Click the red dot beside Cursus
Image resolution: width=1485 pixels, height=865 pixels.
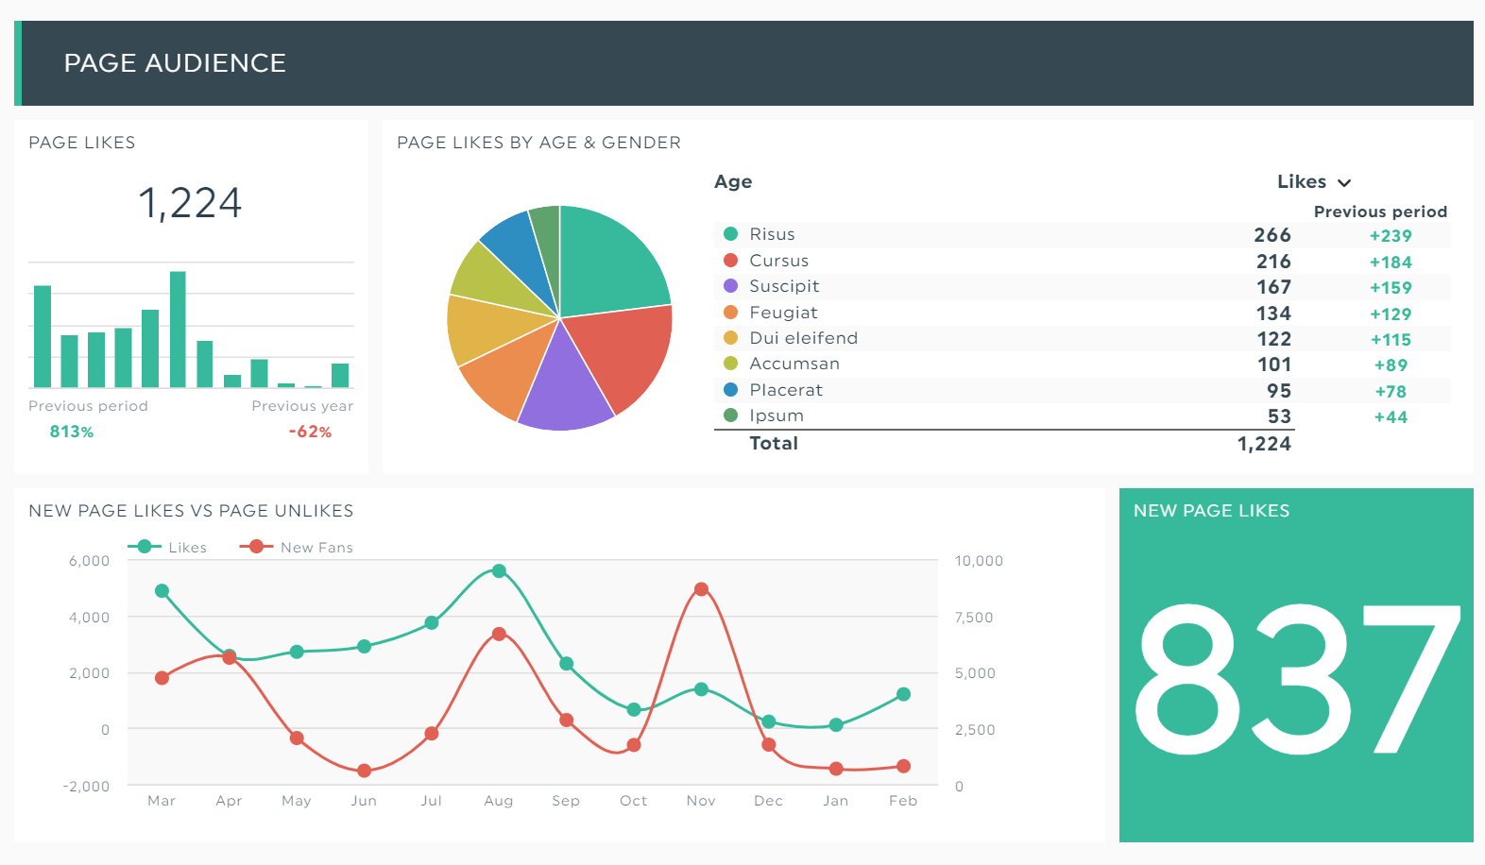(x=730, y=260)
